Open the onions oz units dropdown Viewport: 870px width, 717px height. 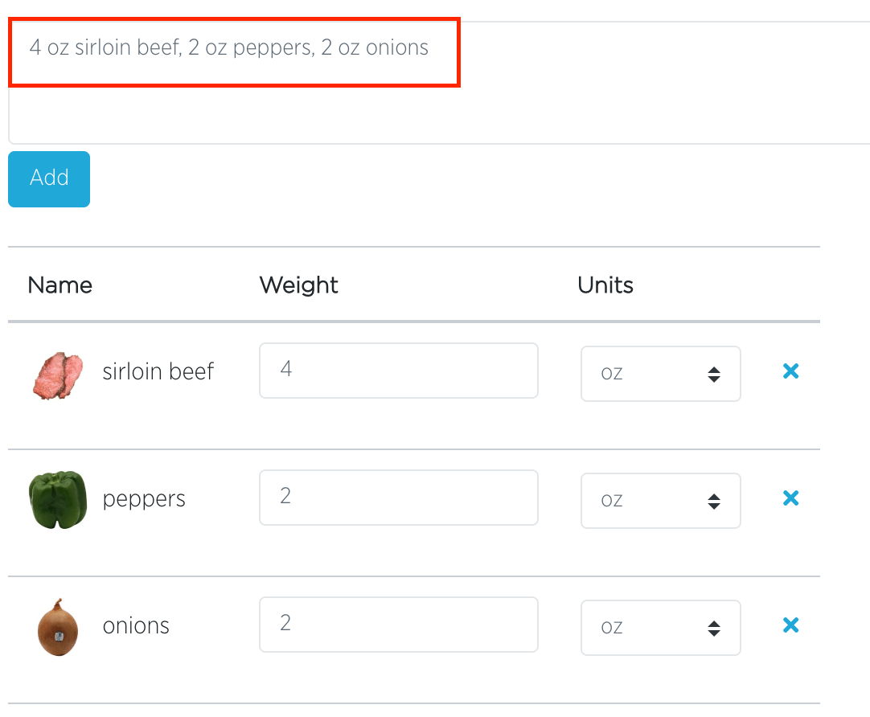660,628
